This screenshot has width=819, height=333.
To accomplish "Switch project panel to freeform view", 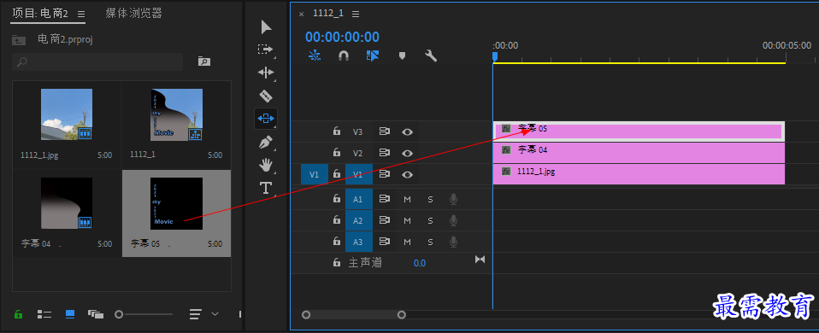I will tap(96, 313).
